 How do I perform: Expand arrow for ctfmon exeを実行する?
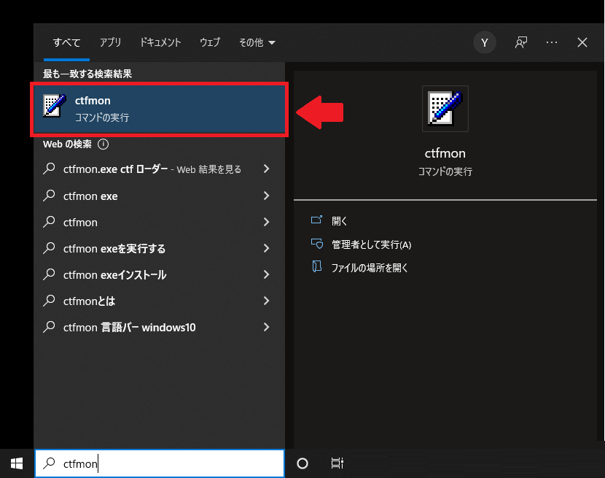coord(266,248)
